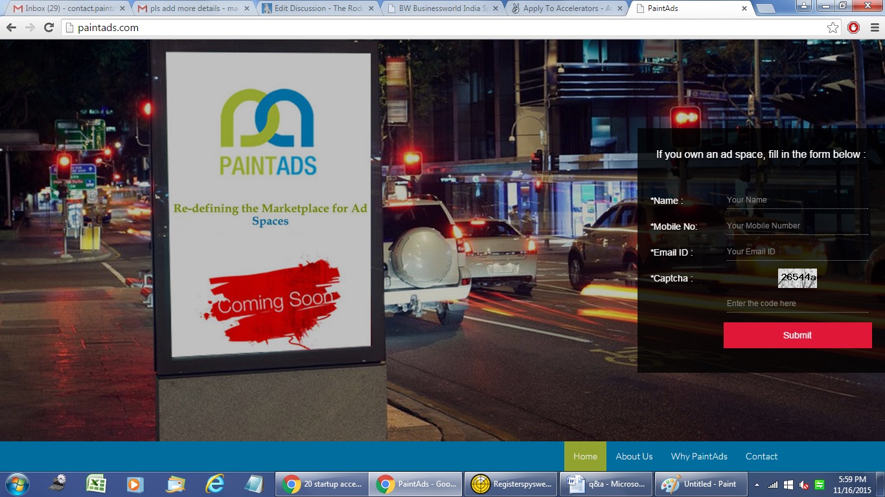The height and width of the screenshot is (497, 885).
Task: Open the Windows flag tray icon
Action: pos(788,485)
